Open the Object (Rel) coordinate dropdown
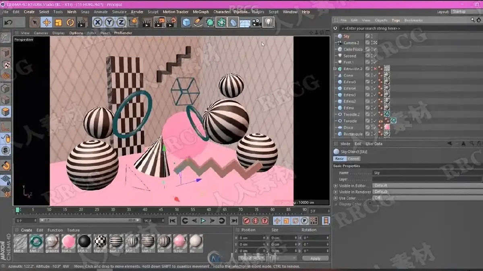This screenshot has width=483, height=271. 268,258
